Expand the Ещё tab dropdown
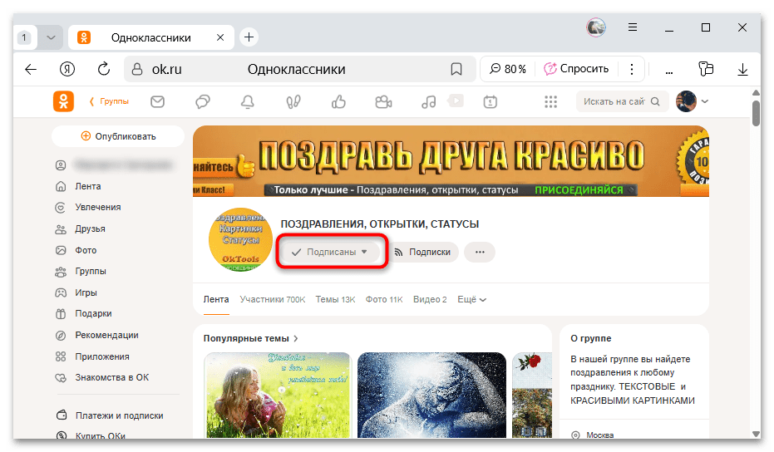This screenshot has height=452, width=774. pyautogui.click(x=471, y=299)
